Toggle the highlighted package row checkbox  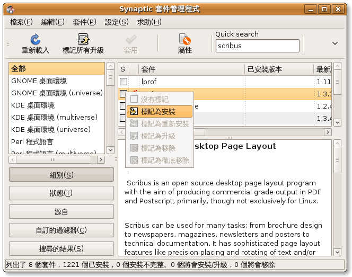tap(122, 94)
